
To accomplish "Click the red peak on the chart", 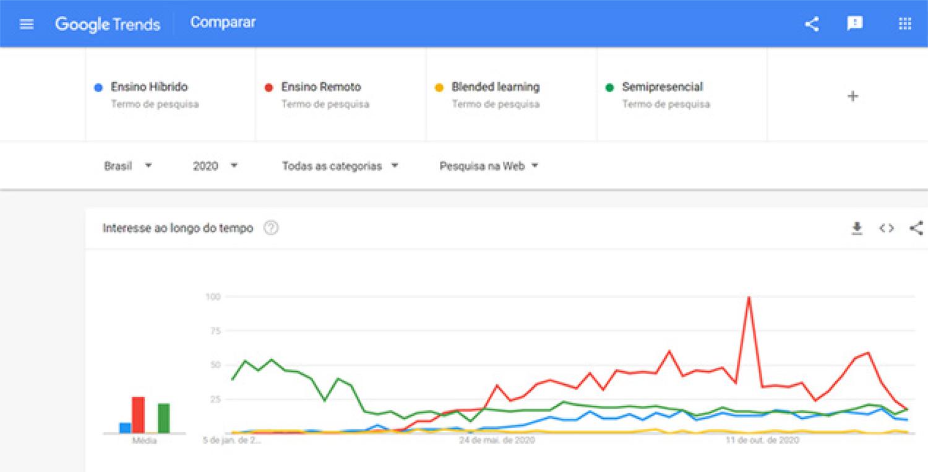I will coord(749,298).
